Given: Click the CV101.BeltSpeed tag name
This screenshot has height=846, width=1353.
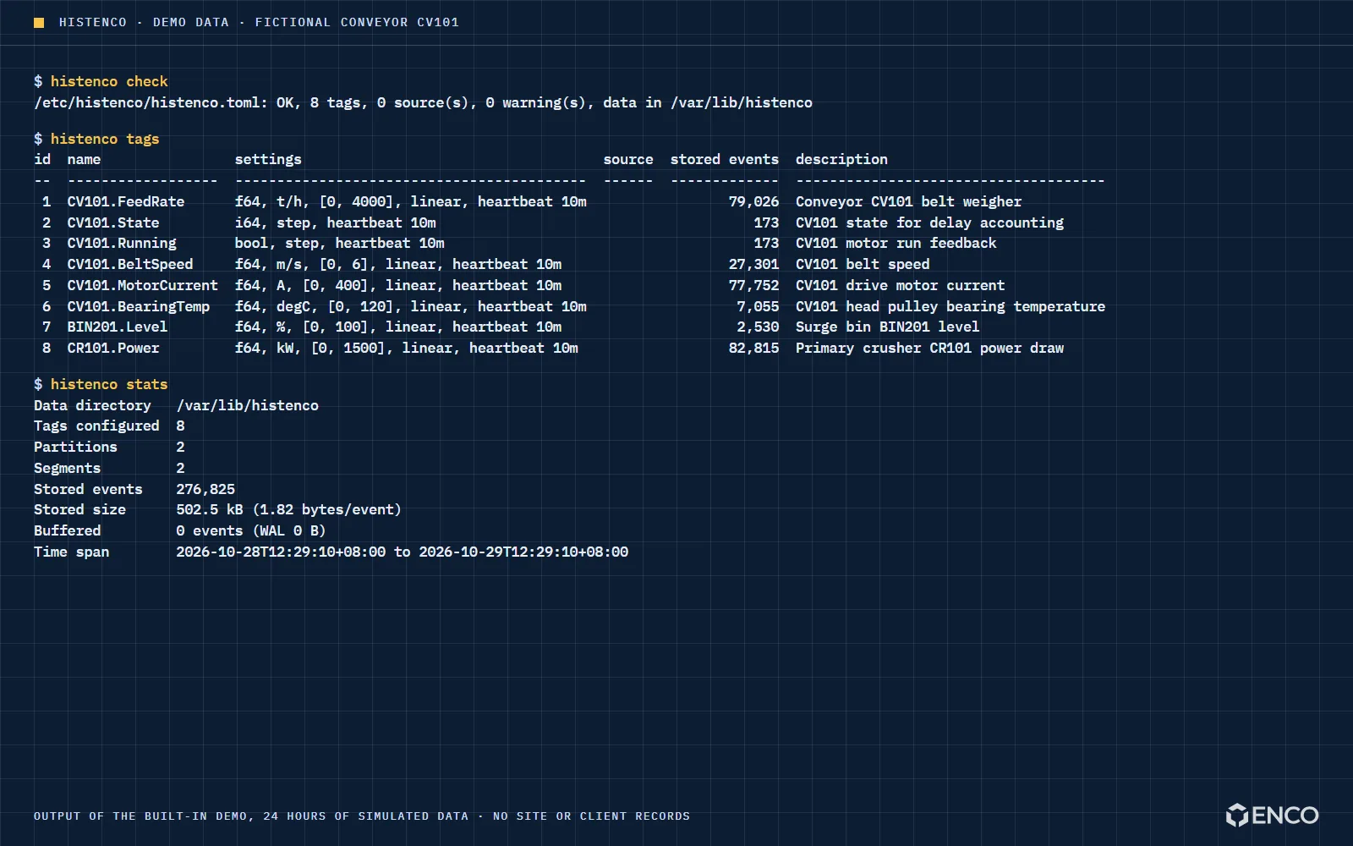Looking at the screenshot, I should click(130, 264).
